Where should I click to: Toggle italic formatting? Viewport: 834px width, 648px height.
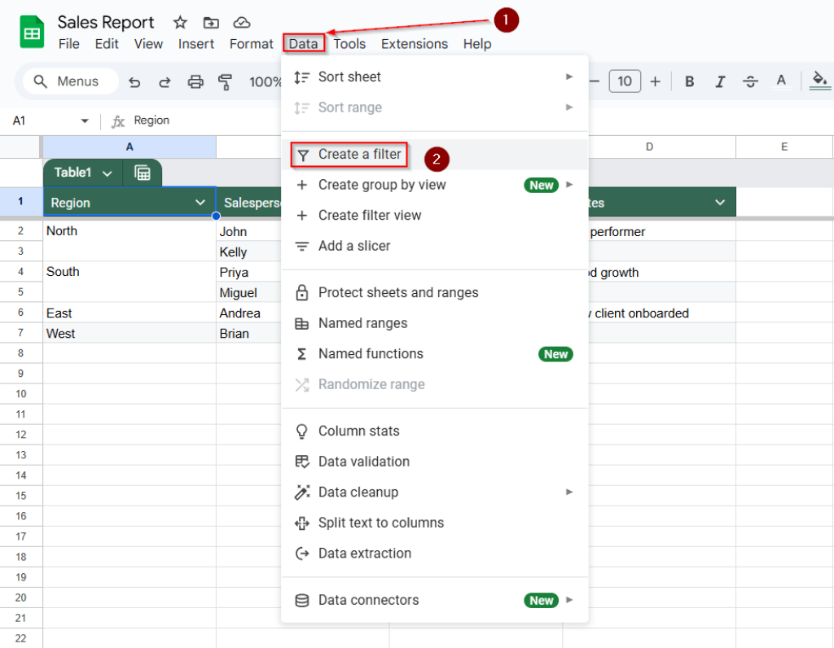[x=720, y=81]
